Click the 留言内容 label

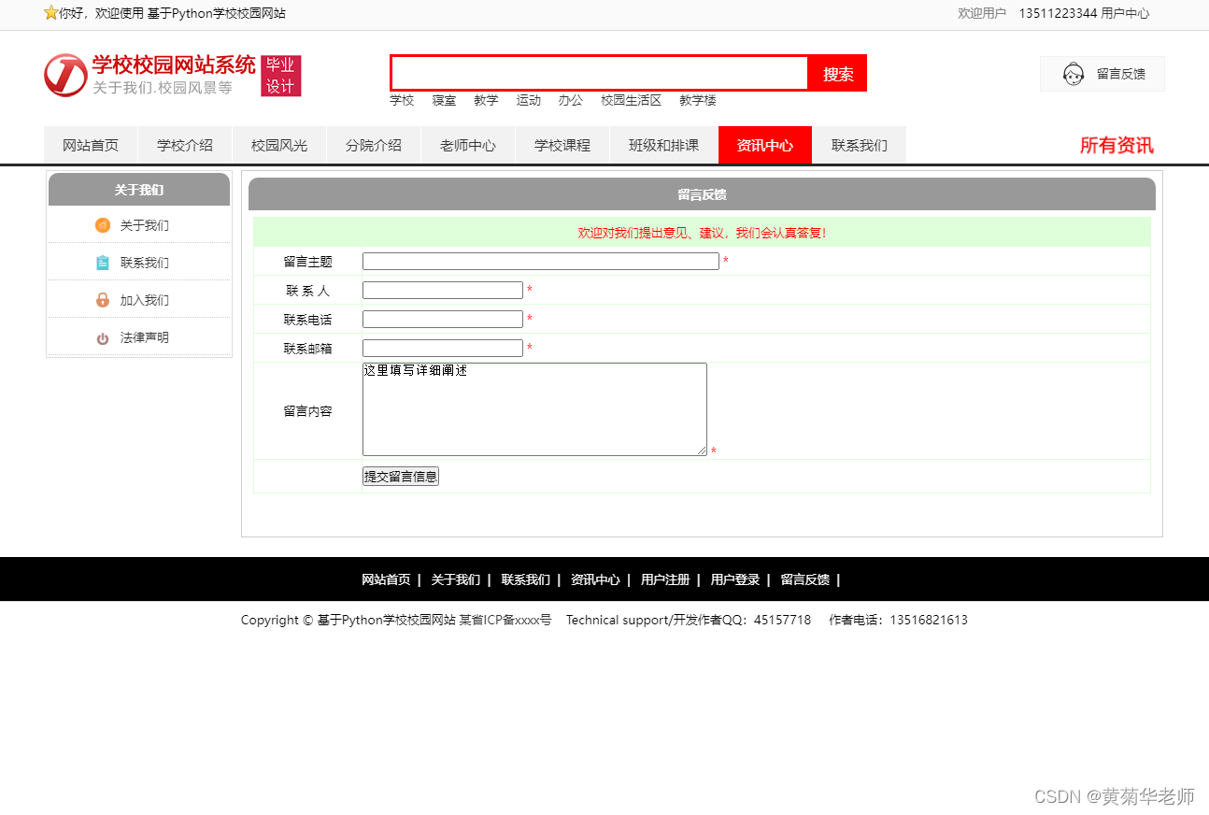(x=308, y=411)
